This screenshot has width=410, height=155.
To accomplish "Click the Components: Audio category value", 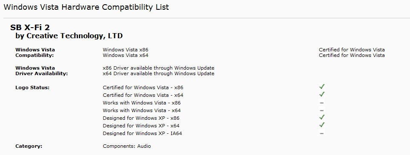I will pyautogui.click(x=127, y=146).
